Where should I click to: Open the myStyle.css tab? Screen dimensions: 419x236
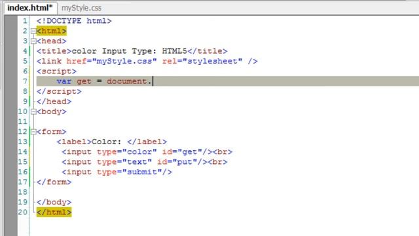click(x=81, y=8)
